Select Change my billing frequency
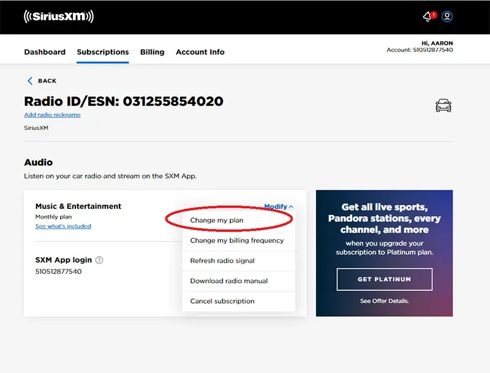The width and height of the screenshot is (490, 373). click(x=237, y=241)
